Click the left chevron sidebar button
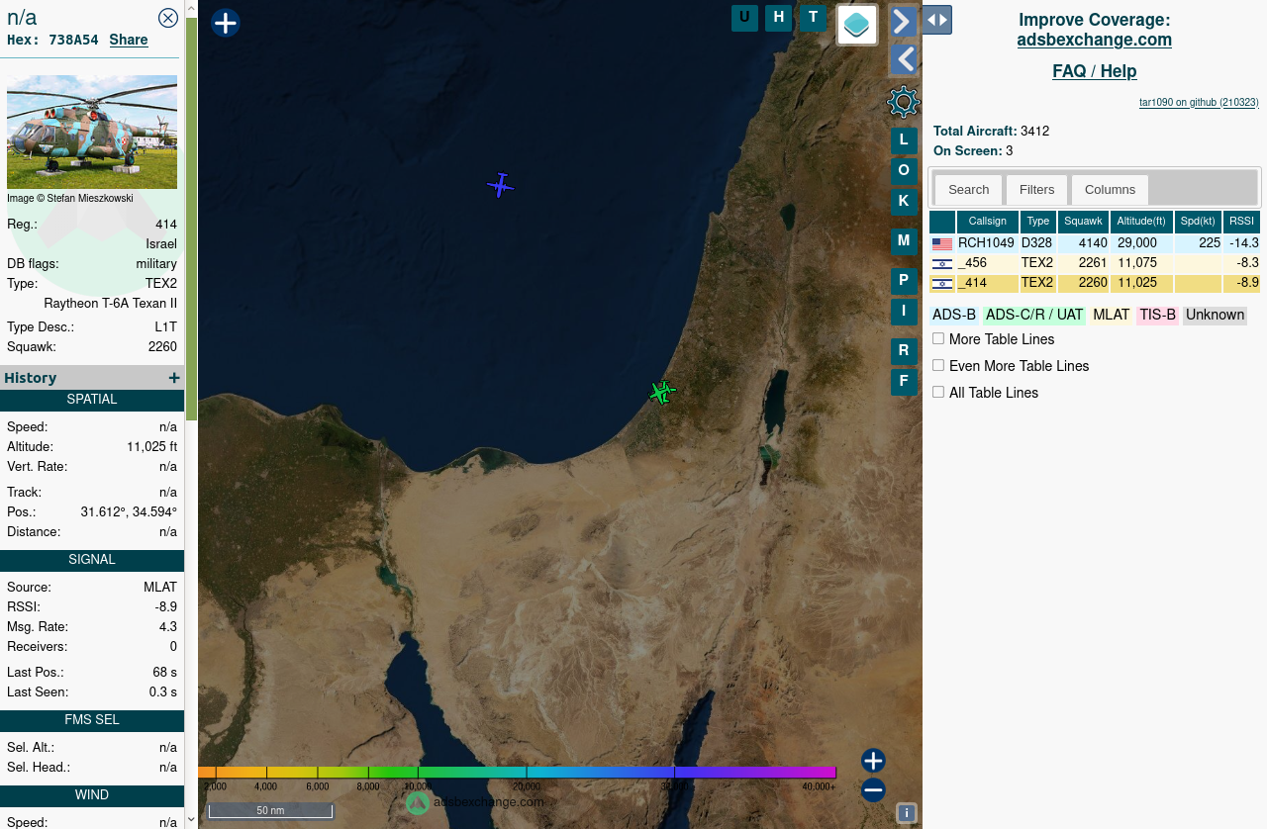This screenshot has width=1267, height=829. click(903, 60)
